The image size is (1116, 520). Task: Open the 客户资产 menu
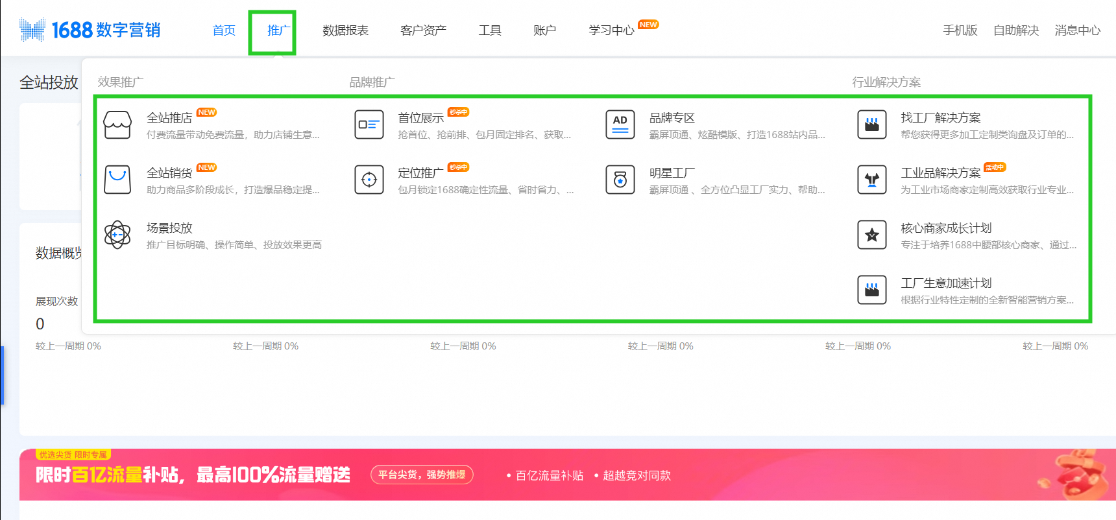(423, 30)
